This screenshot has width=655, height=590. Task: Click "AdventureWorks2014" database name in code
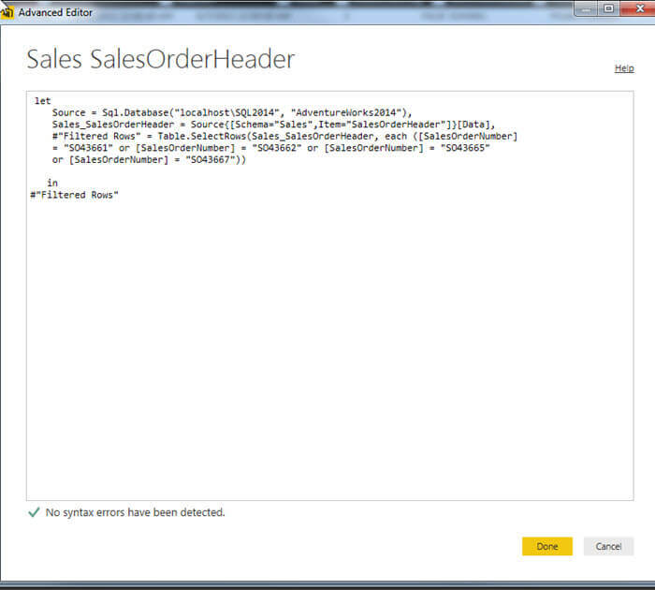pos(346,112)
